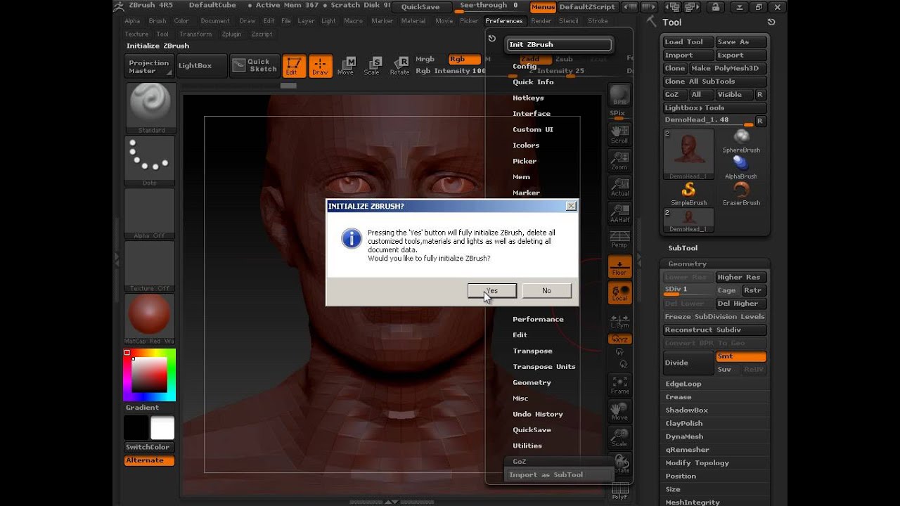Select the AlphaBrush tool
The width and height of the screenshot is (900, 506).
(741, 167)
